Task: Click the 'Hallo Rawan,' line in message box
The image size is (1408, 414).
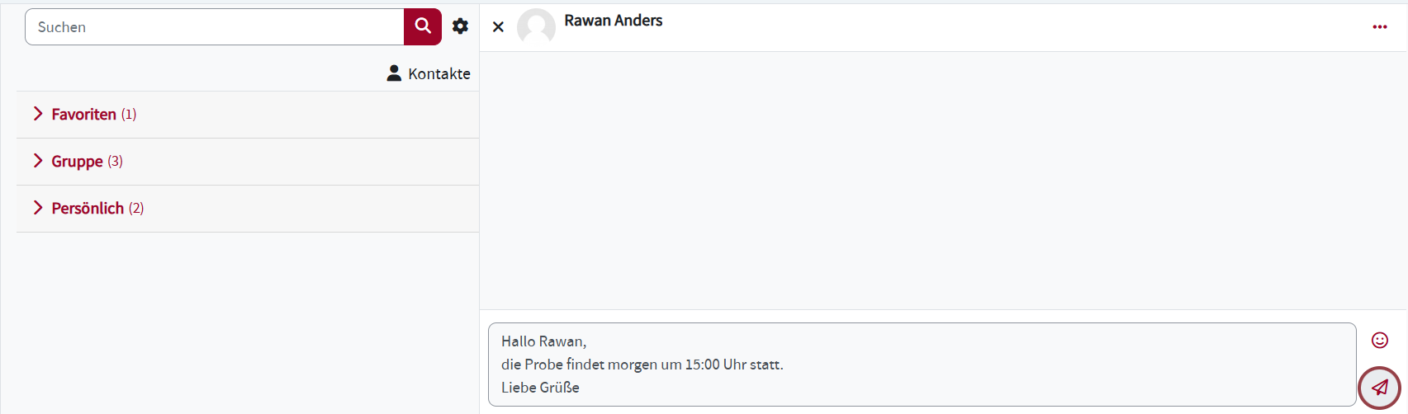Action: click(x=543, y=341)
